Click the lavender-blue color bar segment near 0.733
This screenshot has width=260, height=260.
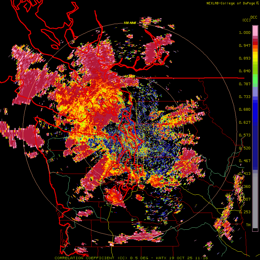(x=255, y=92)
